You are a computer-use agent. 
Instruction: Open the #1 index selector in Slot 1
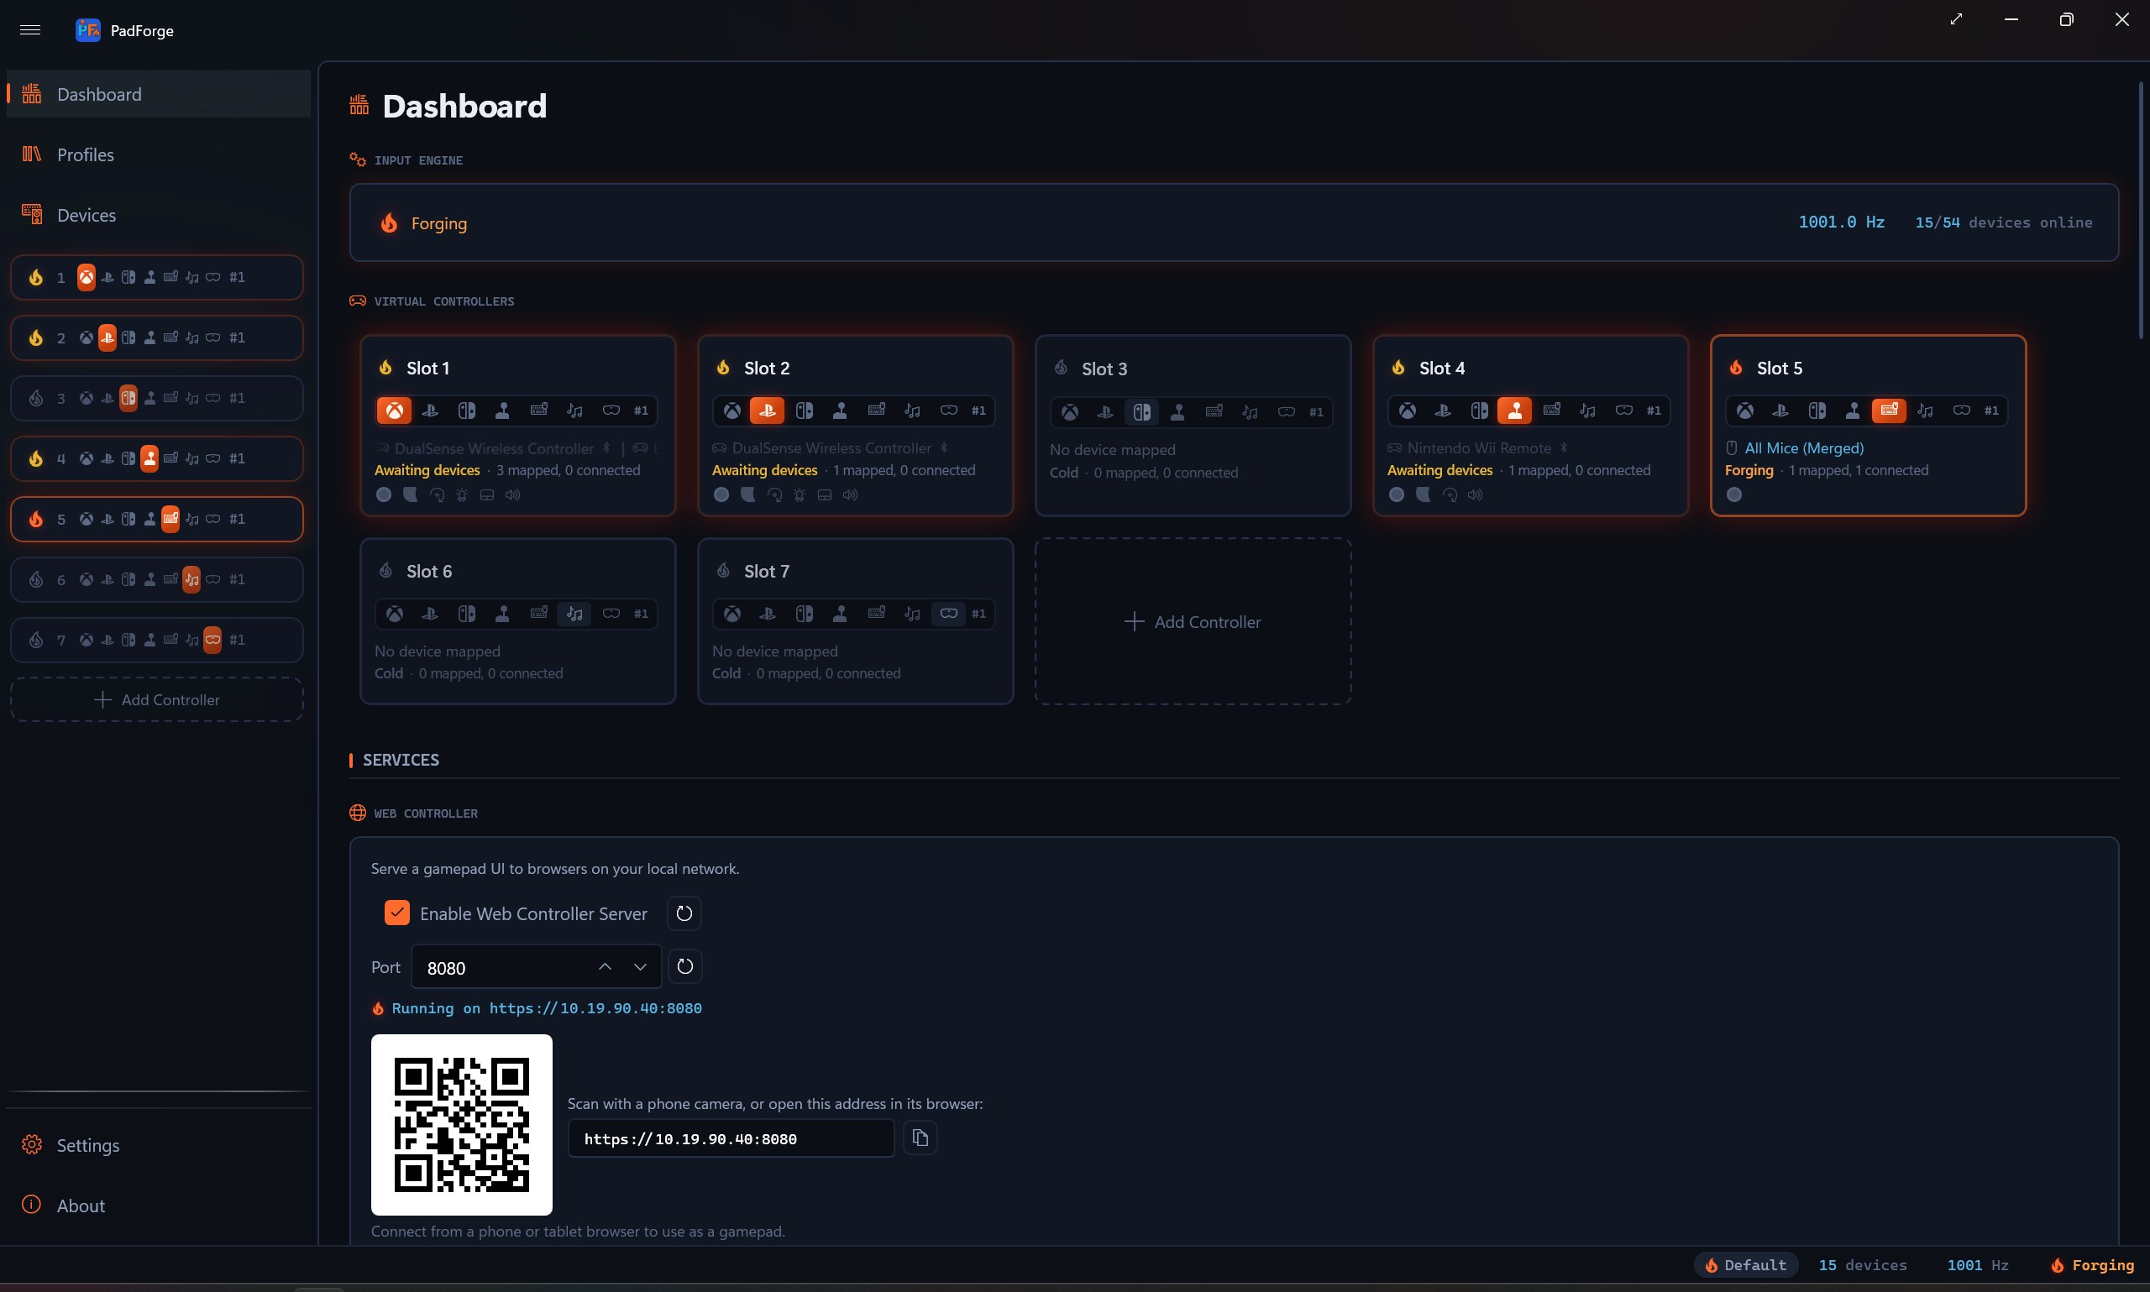pos(641,410)
